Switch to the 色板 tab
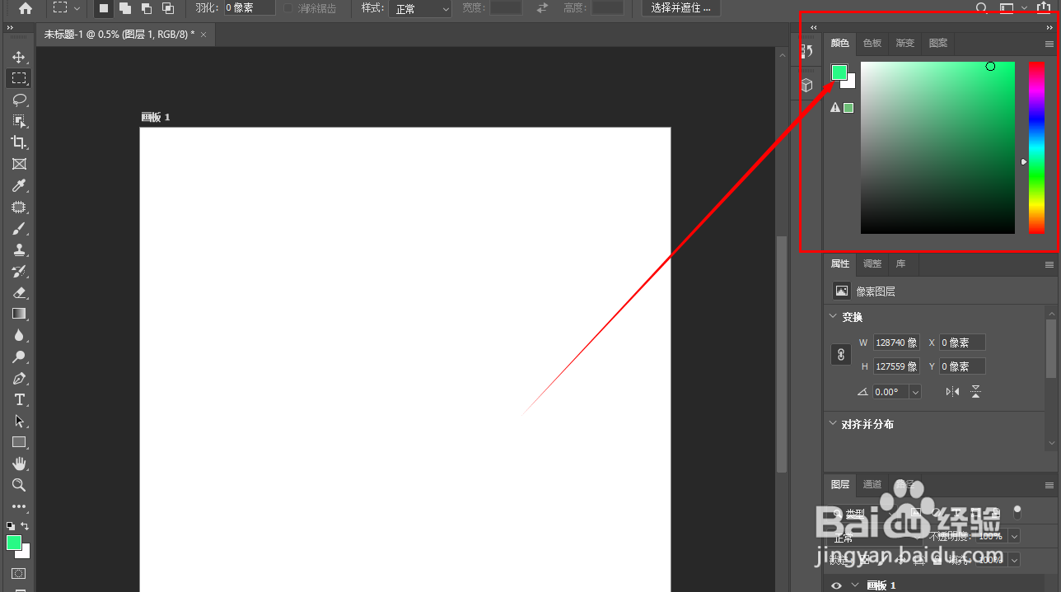Viewport: 1061px width, 592px height. (872, 43)
